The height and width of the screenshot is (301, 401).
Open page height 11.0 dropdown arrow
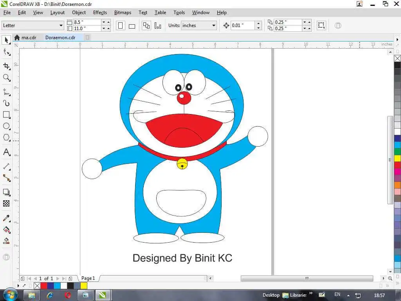point(103,28)
